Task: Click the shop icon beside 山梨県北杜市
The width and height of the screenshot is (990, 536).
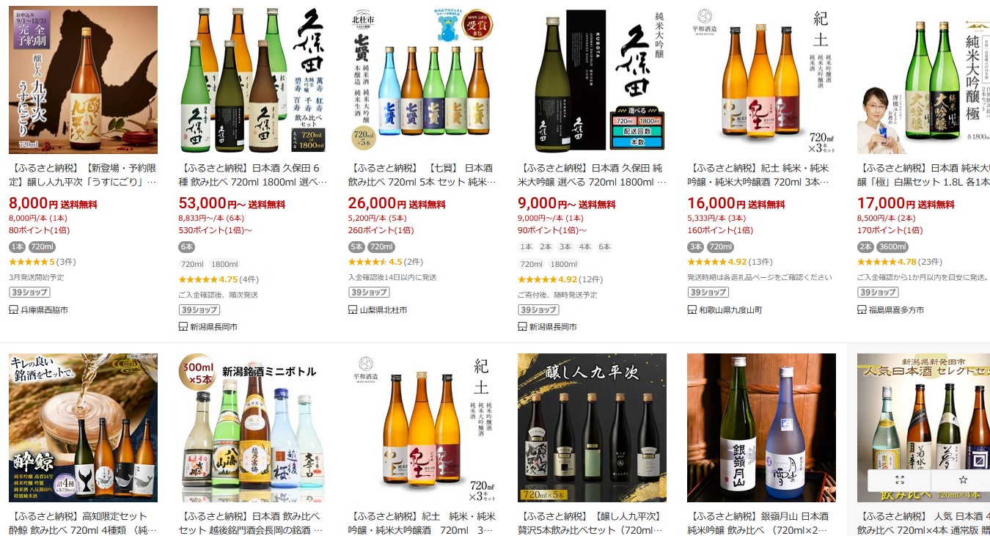Action: point(353,309)
